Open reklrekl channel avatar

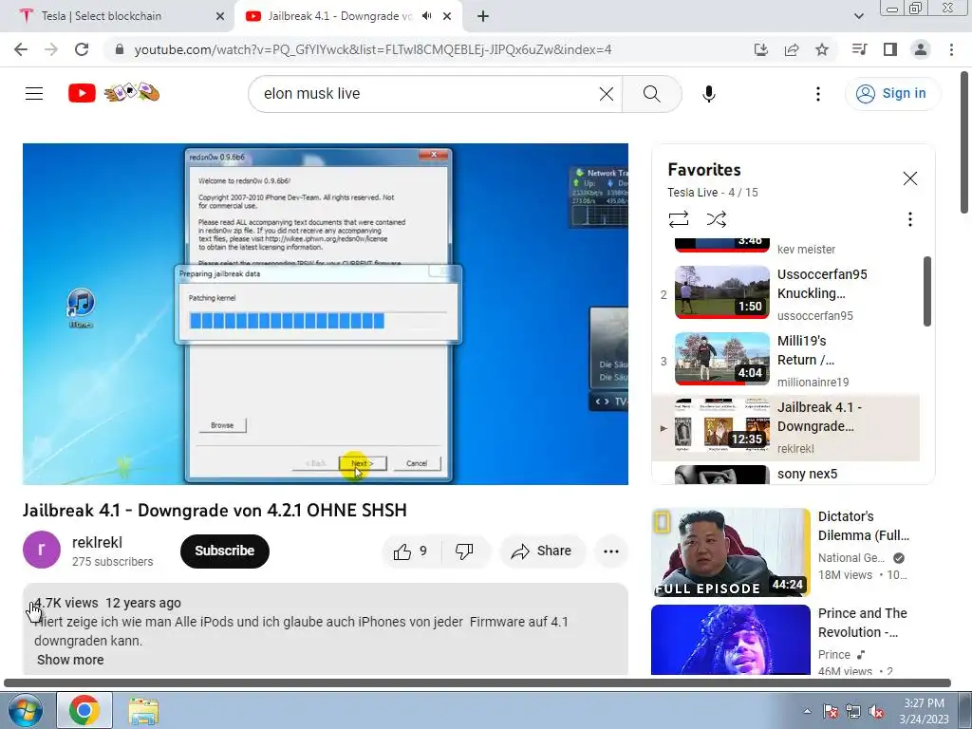point(42,550)
